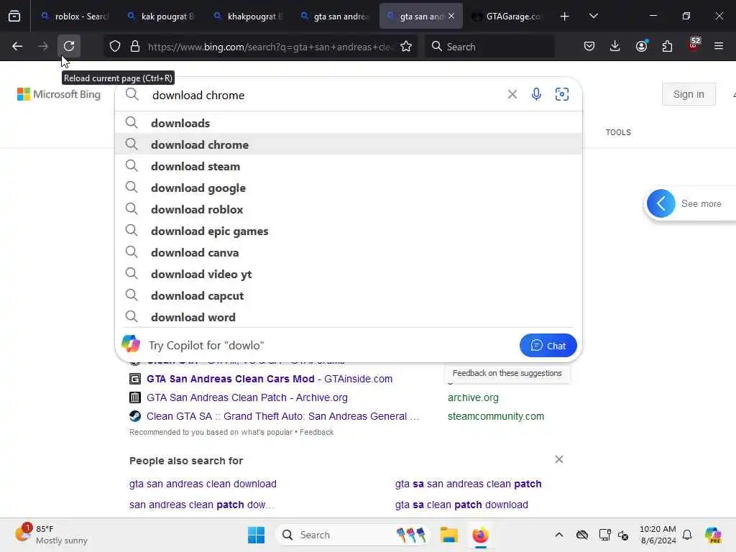This screenshot has height=552, width=736.
Task: Open Firefox View icon at tab strip start
Action: click(14, 17)
